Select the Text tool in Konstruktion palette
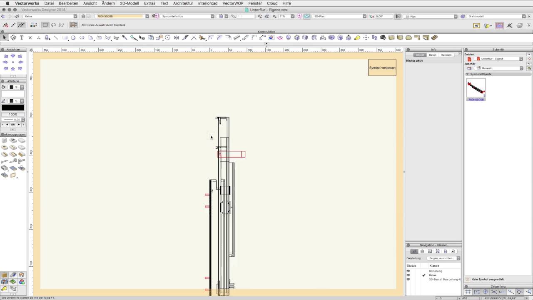The height and width of the screenshot is (300, 533). pos(22,37)
